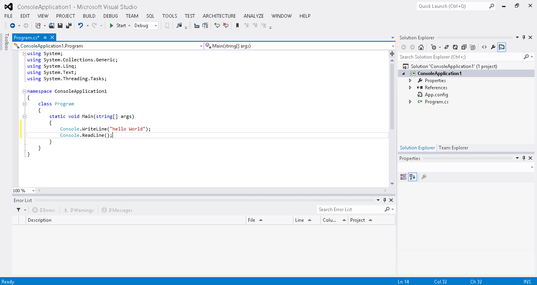The image size is (537, 285).
Task: Click the Save All toolbar icon
Action: [x=68, y=26]
